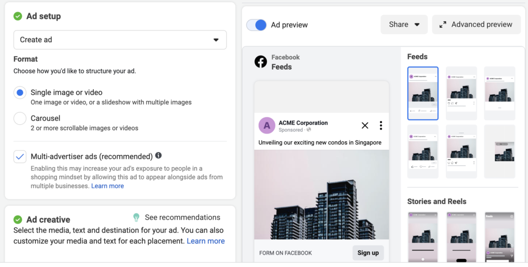Click the Format section heading
The image size is (528, 267).
tap(26, 59)
